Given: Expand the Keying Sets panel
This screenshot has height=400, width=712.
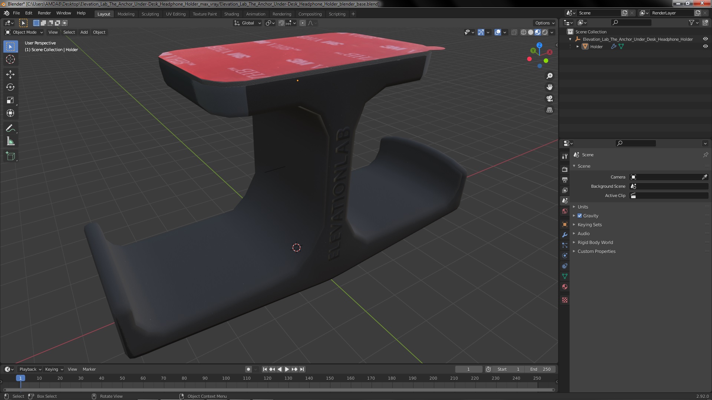Looking at the screenshot, I should click(589, 224).
